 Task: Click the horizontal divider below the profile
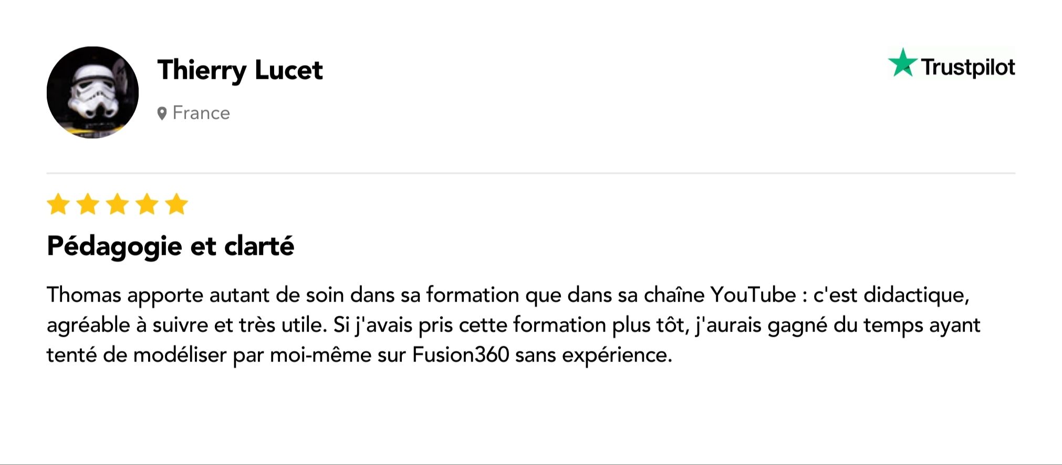coord(531,173)
